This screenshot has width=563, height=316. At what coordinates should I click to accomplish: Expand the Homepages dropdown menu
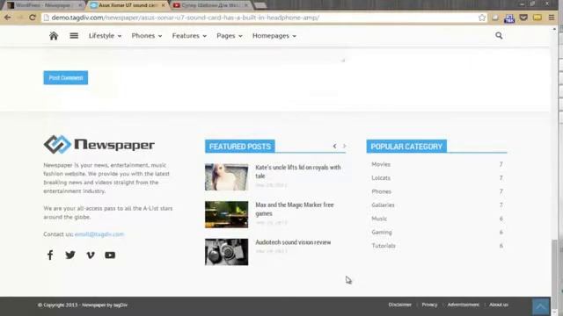tap(274, 36)
